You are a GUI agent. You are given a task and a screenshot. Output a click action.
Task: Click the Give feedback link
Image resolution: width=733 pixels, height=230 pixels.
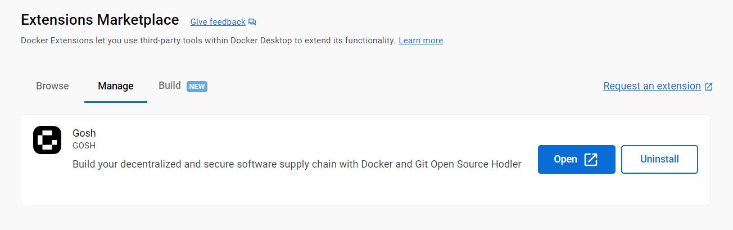pos(218,22)
